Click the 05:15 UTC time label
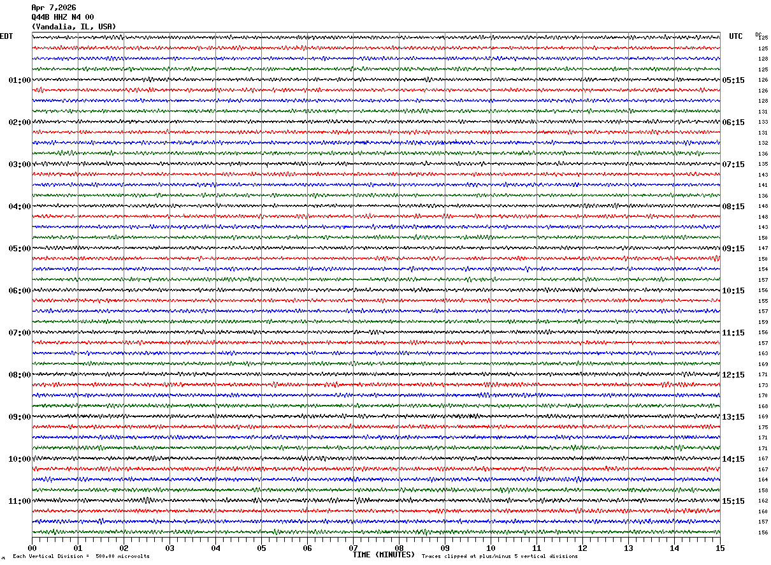The image size is (771, 565). (733, 80)
